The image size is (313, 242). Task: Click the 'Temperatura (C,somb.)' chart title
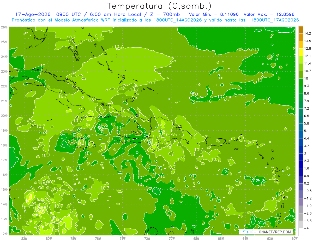[x=159, y=6]
